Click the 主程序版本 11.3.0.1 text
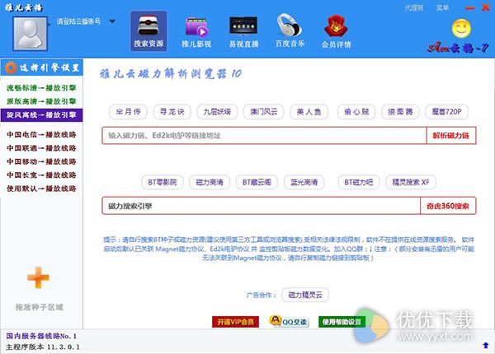The width and height of the screenshot is (495, 354). (x=43, y=347)
